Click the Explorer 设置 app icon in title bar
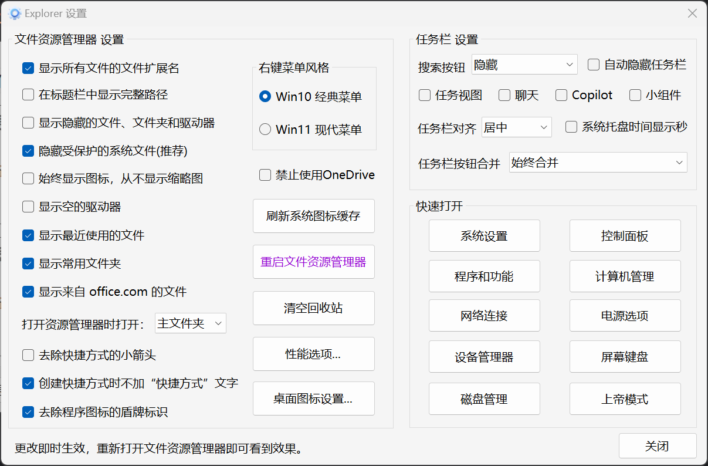708x466 pixels. 15,13
